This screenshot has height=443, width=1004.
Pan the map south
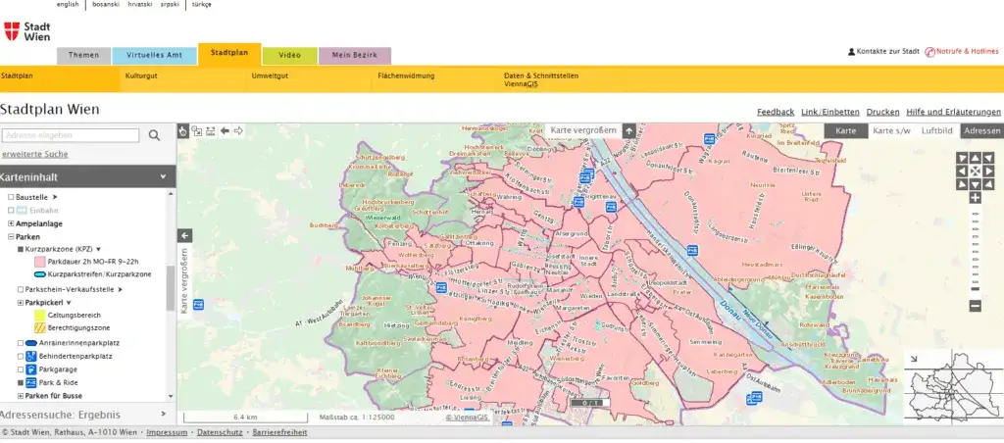976,184
